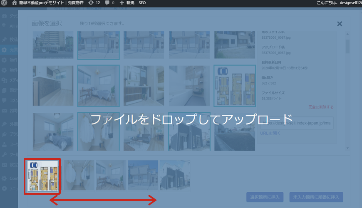
Task: Open the SEO admin bar menu
Action: click(142, 3)
